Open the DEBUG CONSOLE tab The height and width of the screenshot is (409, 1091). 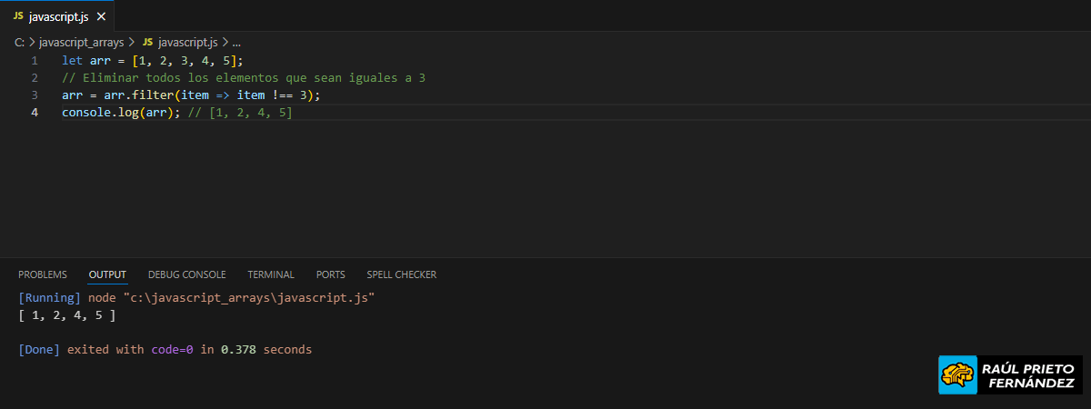tap(186, 274)
